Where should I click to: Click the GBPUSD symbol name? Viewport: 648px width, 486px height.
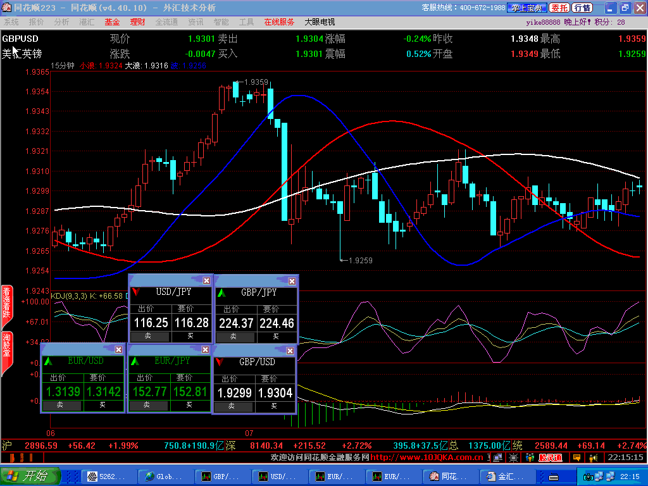[x=20, y=39]
